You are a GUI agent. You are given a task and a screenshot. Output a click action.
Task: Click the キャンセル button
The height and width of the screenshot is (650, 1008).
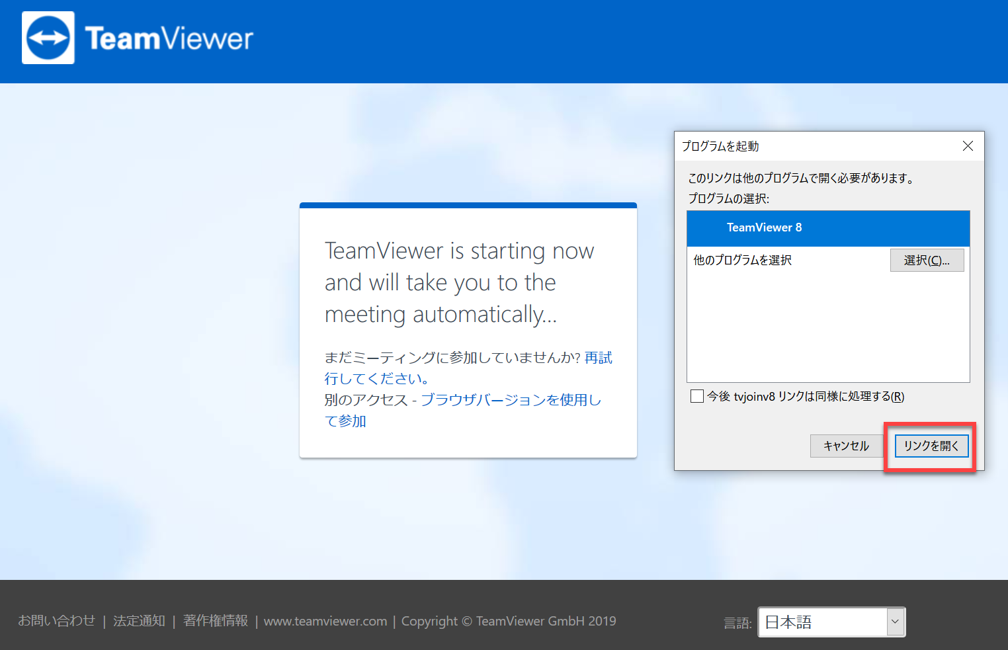(846, 446)
